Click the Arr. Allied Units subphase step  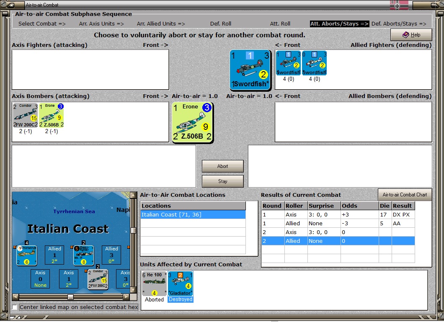[x=161, y=24]
